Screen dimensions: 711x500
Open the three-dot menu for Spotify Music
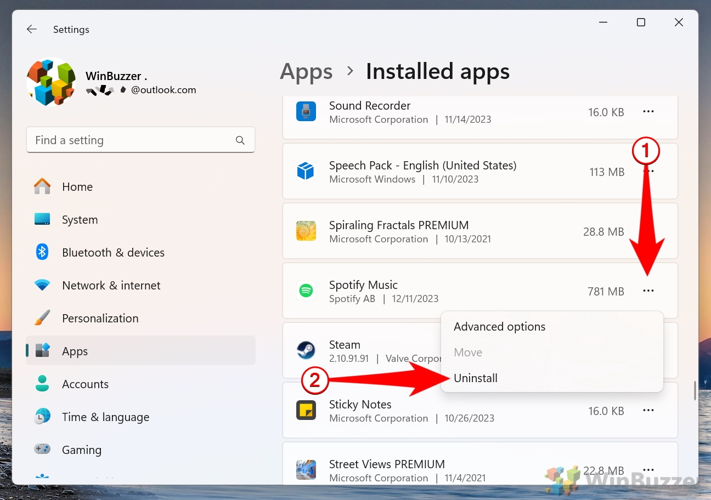(x=648, y=291)
